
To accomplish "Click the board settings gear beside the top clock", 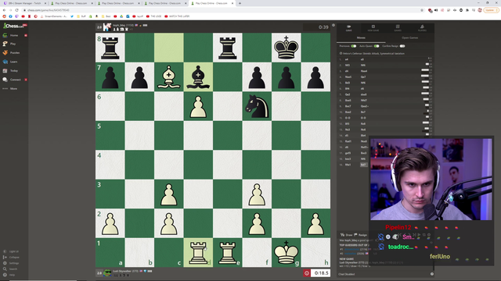I will (333, 25).
